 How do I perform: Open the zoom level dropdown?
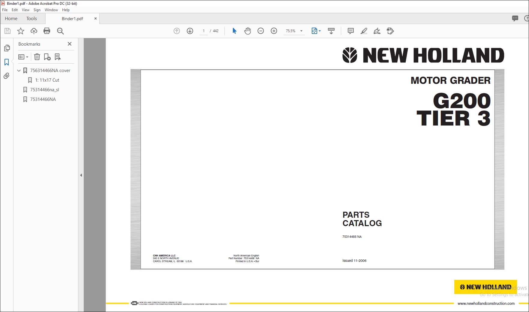(x=301, y=31)
